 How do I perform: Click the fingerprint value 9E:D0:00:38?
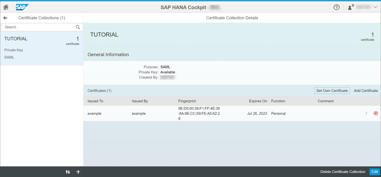coord(199,113)
